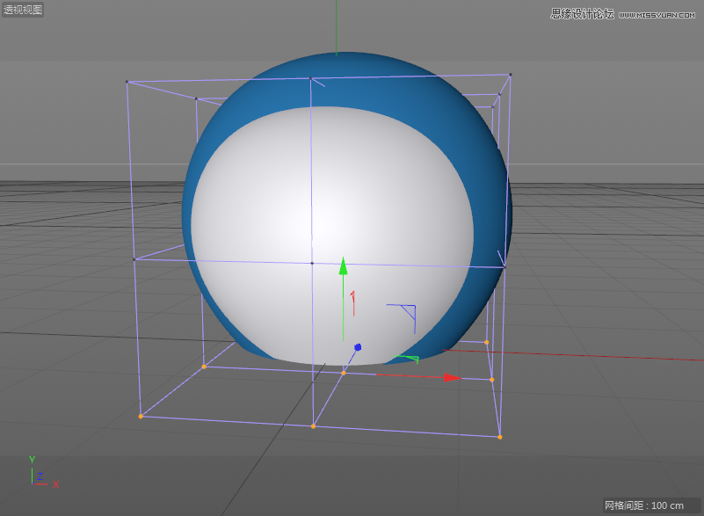704x516 pixels.
Task: Select the orange control point at bottom-left cage corner
Action: [x=142, y=414]
